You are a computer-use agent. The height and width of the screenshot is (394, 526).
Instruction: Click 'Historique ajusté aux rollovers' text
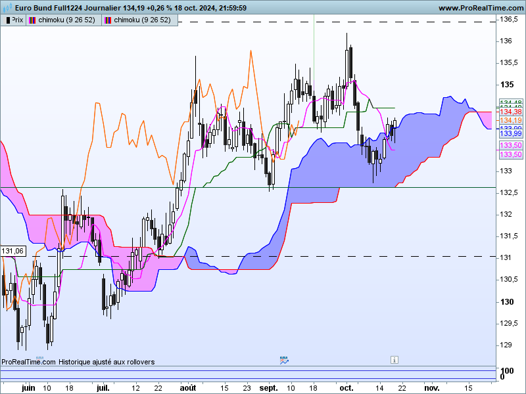(x=107, y=362)
